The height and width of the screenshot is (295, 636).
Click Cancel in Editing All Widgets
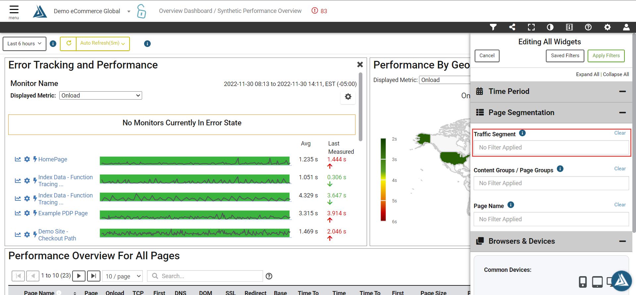[x=487, y=56]
